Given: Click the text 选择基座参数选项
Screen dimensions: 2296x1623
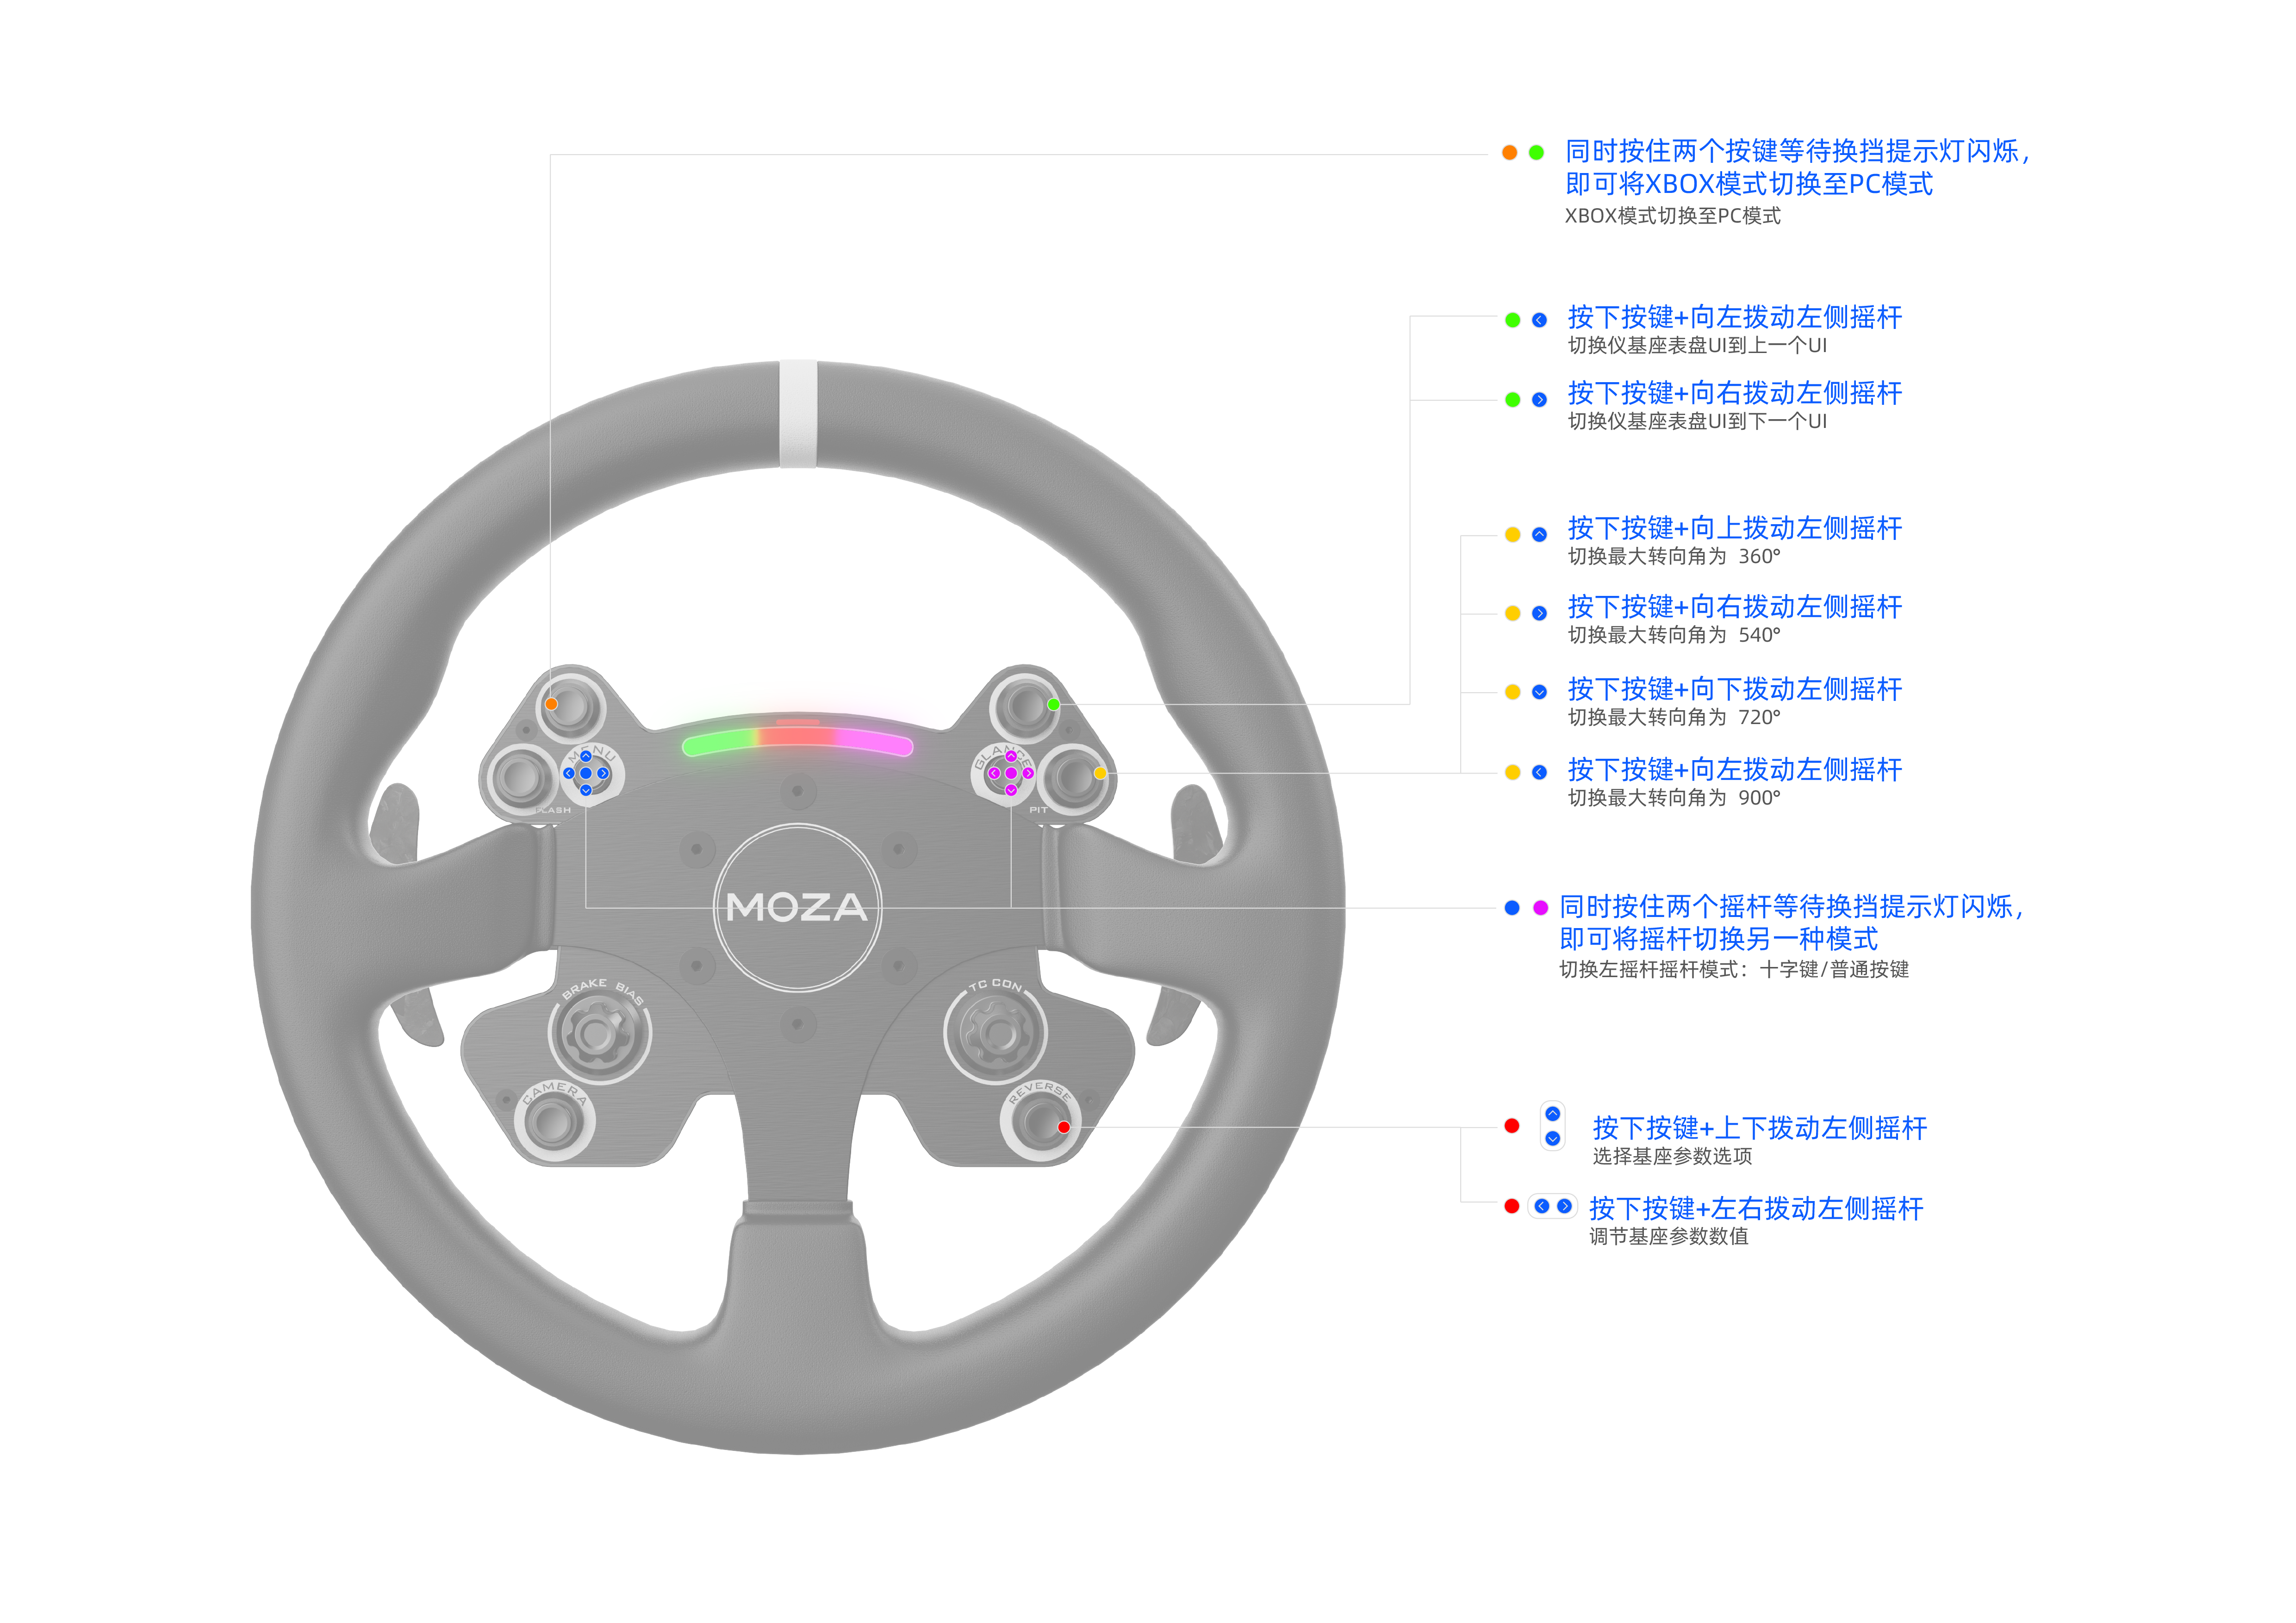Looking at the screenshot, I should click(x=1673, y=1156).
